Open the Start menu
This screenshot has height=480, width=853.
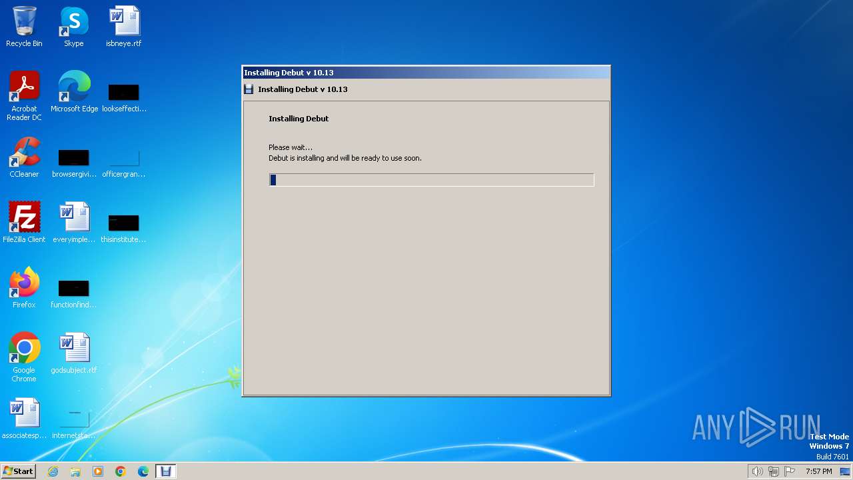coord(18,471)
